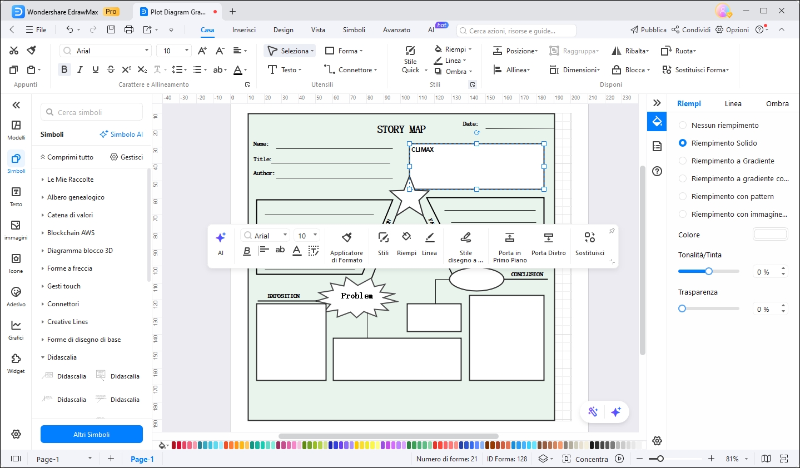Click the Altri Simboli button

click(x=92, y=434)
